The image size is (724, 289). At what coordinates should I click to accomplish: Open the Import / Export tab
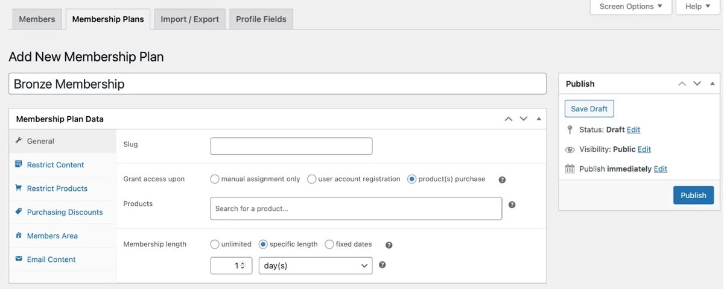tap(189, 19)
